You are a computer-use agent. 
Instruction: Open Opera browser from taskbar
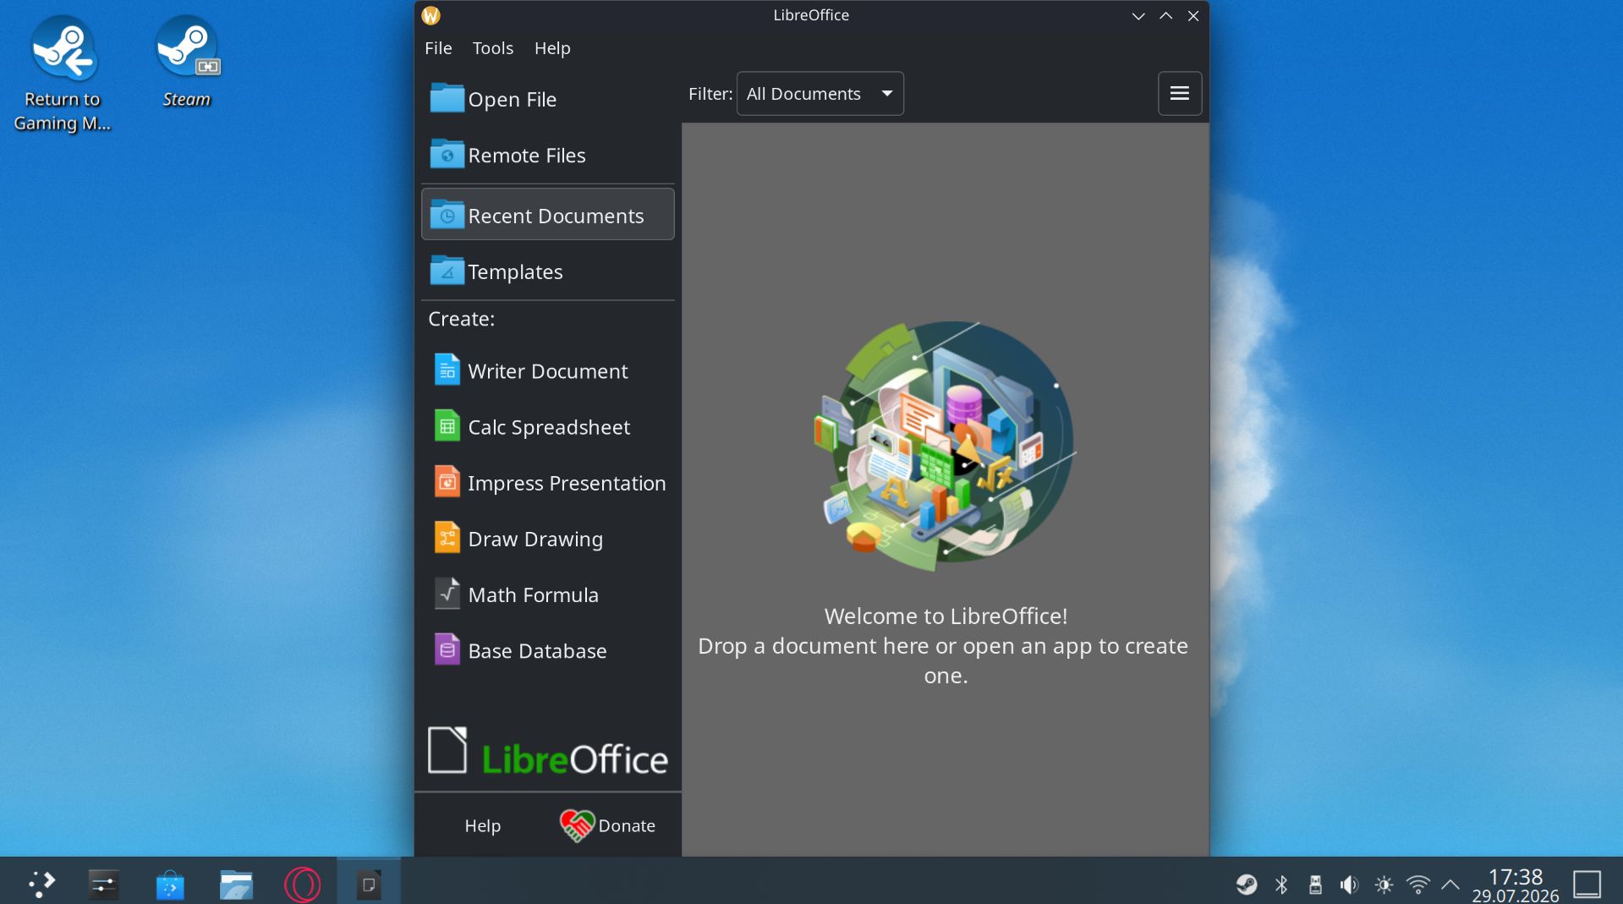302,884
